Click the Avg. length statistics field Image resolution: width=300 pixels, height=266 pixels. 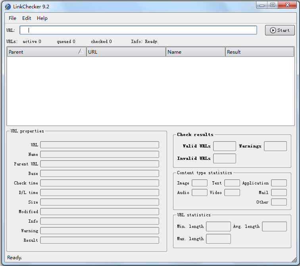coord(274,227)
